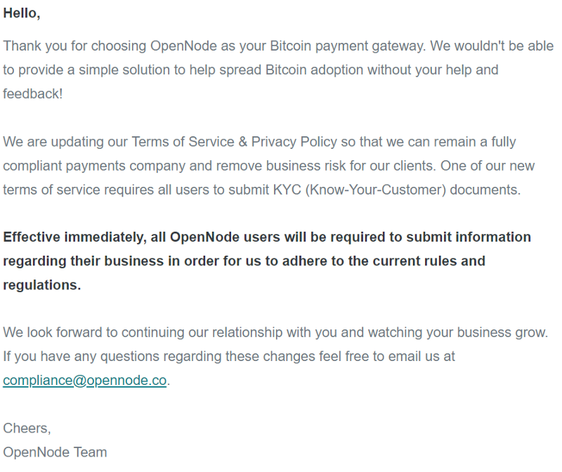Click the word OpenNode in first paragraph
Viewport: 562px width, 472px height.
point(183,46)
